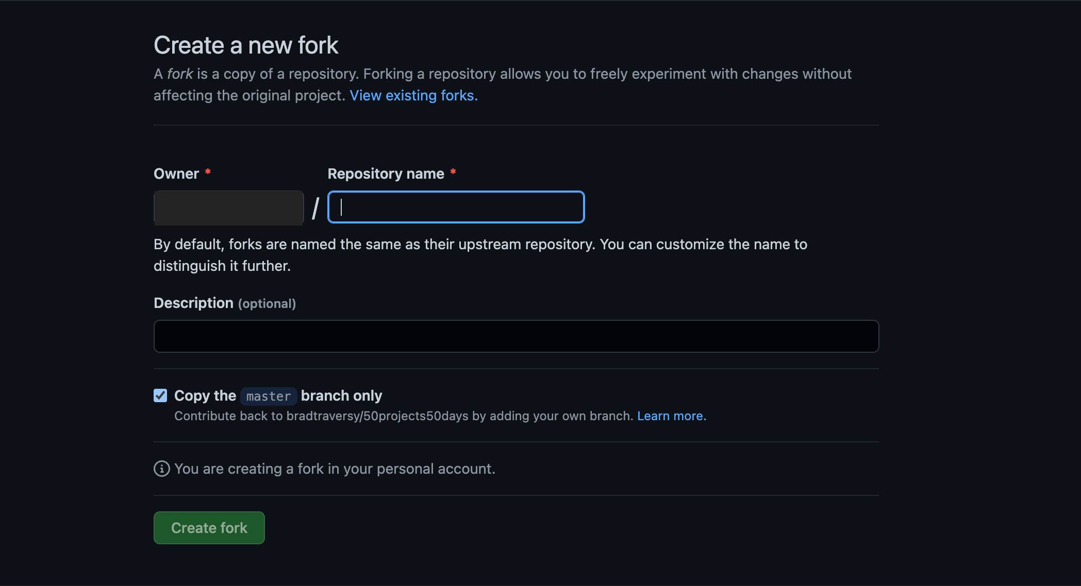Focus the Repository name input field
Image resolution: width=1081 pixels, height=586 pixels.
pyautogui.click(x=456, y=207)
